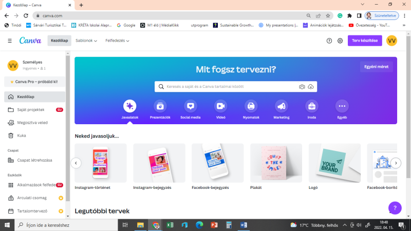Viewport: 411px width, 231px height.
Task: Select the Nyomatok printer icon
Action: pyautogui.click(x=251, y=106)
